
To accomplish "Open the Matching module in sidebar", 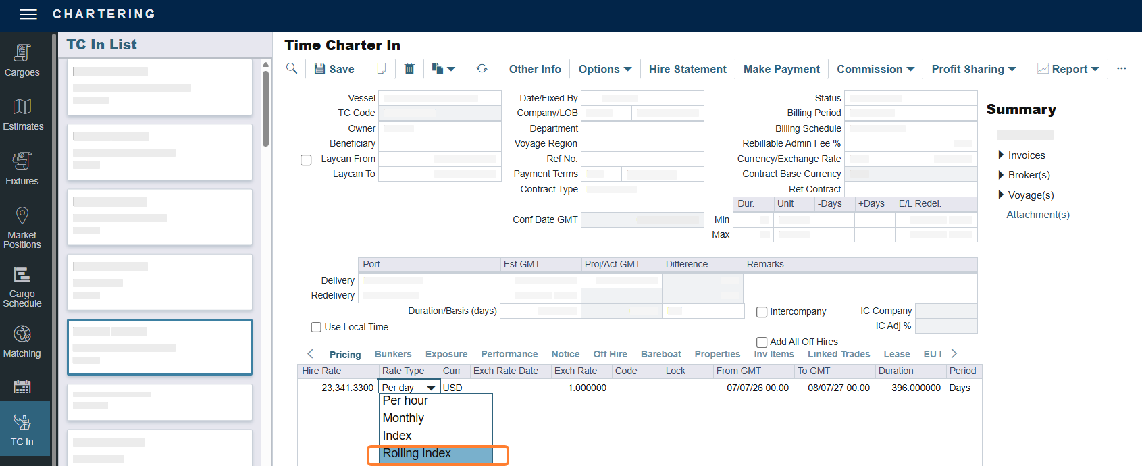I will pos(22,341).
